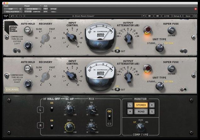Viewport: 200px width, 140px height.
Task: Click the unlink broken-chain icon
Action: click(109, 124)
